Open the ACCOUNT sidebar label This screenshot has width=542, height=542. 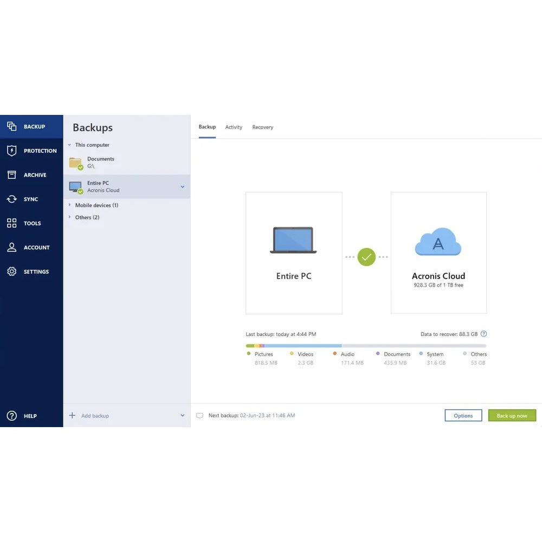pos(37,248)
